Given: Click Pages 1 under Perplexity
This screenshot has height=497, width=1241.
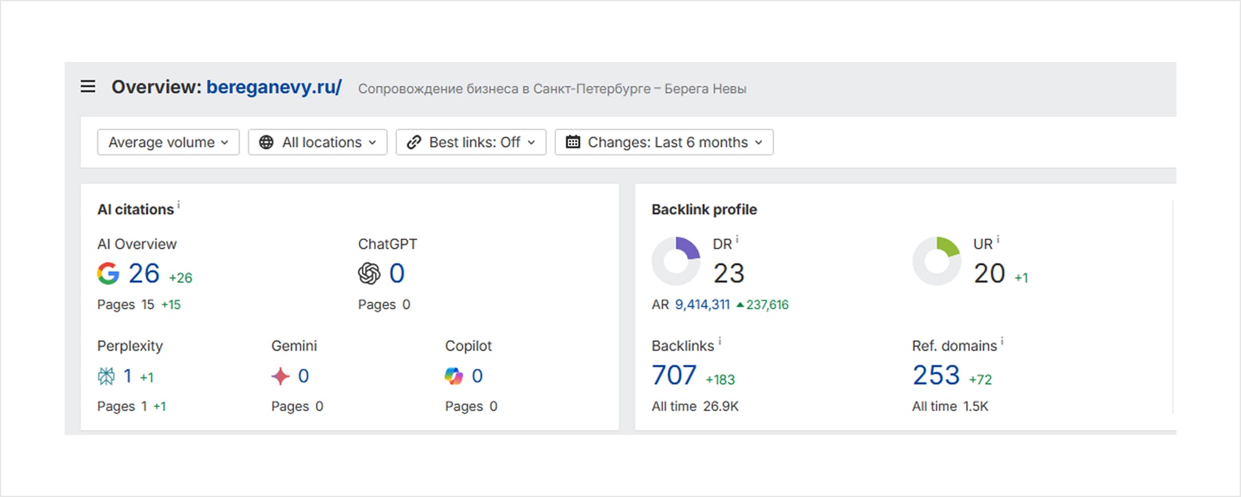Looking at the screenshot, I should (x=122, y=407).
